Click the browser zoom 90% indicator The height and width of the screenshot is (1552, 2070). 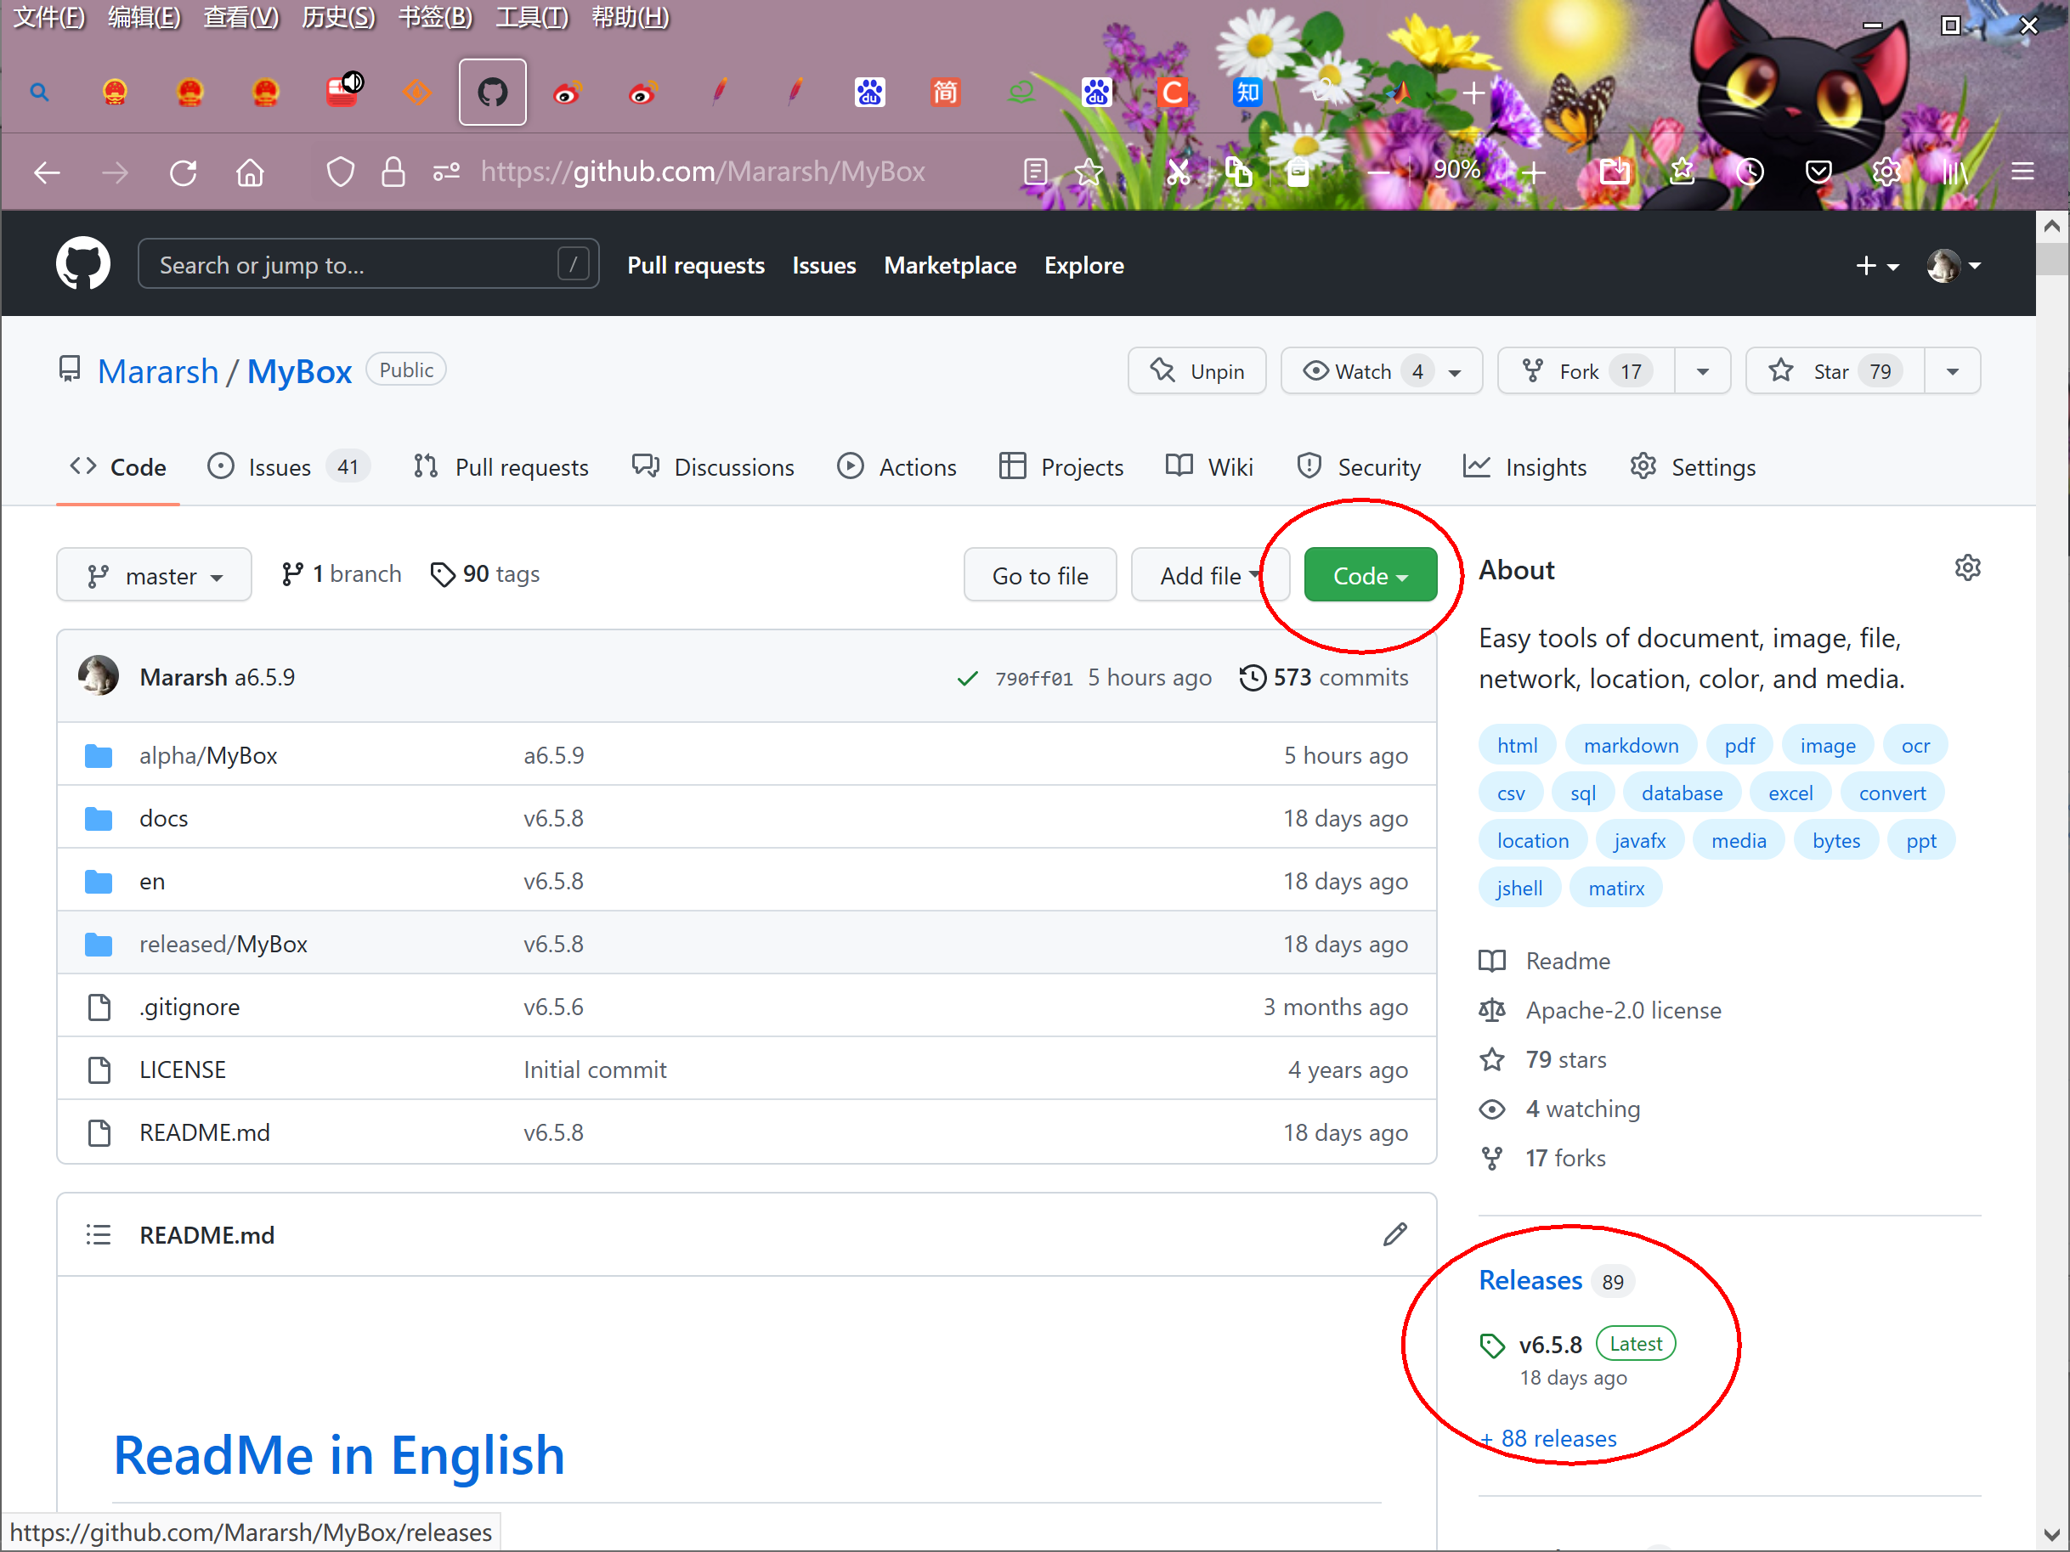coord(1457,169)
